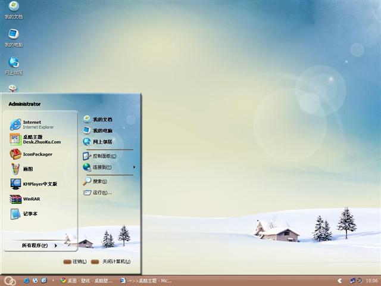
Task: Expand hidden system tray icons arrow
Action: tap(340, 281)
